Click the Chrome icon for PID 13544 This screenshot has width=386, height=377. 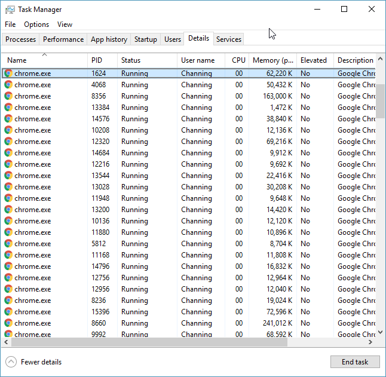pos(8,176)
